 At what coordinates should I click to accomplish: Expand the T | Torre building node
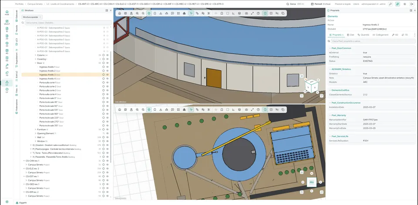30,153
